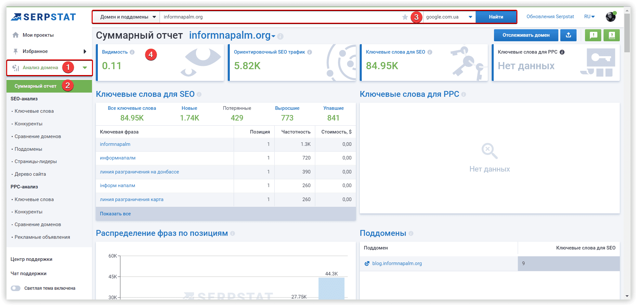This screenshot has height=306, width=637.
Task: Expand the Избранное sidebar arrow
Action: 85,51
